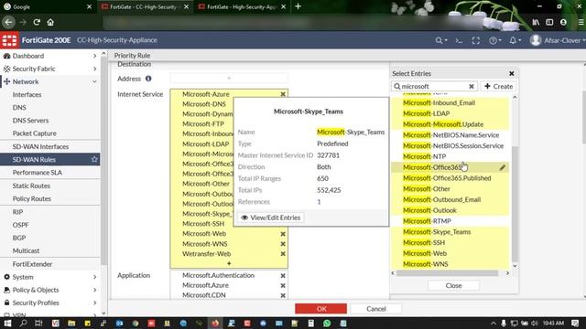The image size is (586, 329).
Task: Open the notifications bell icon
Action: pyautogui.click(x=515, y=40)
